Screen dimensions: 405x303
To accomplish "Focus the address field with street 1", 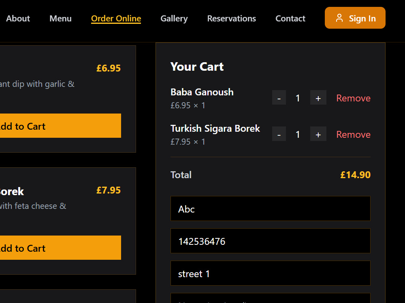I will (271, 274).
